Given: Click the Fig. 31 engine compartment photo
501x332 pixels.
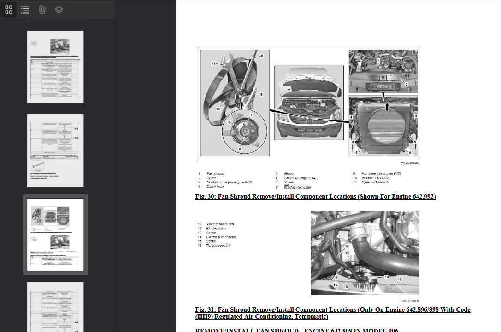Looking at the screenshot, I should click(365, 252).
